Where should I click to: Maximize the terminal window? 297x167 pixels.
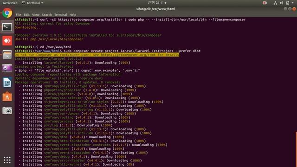pyautogui.click(x=290, y=9)
